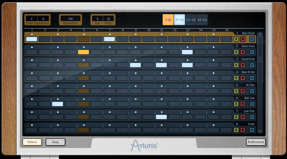Mute the Snare Drum track
This screenshot has width=287, height=159.
(243, 52)
